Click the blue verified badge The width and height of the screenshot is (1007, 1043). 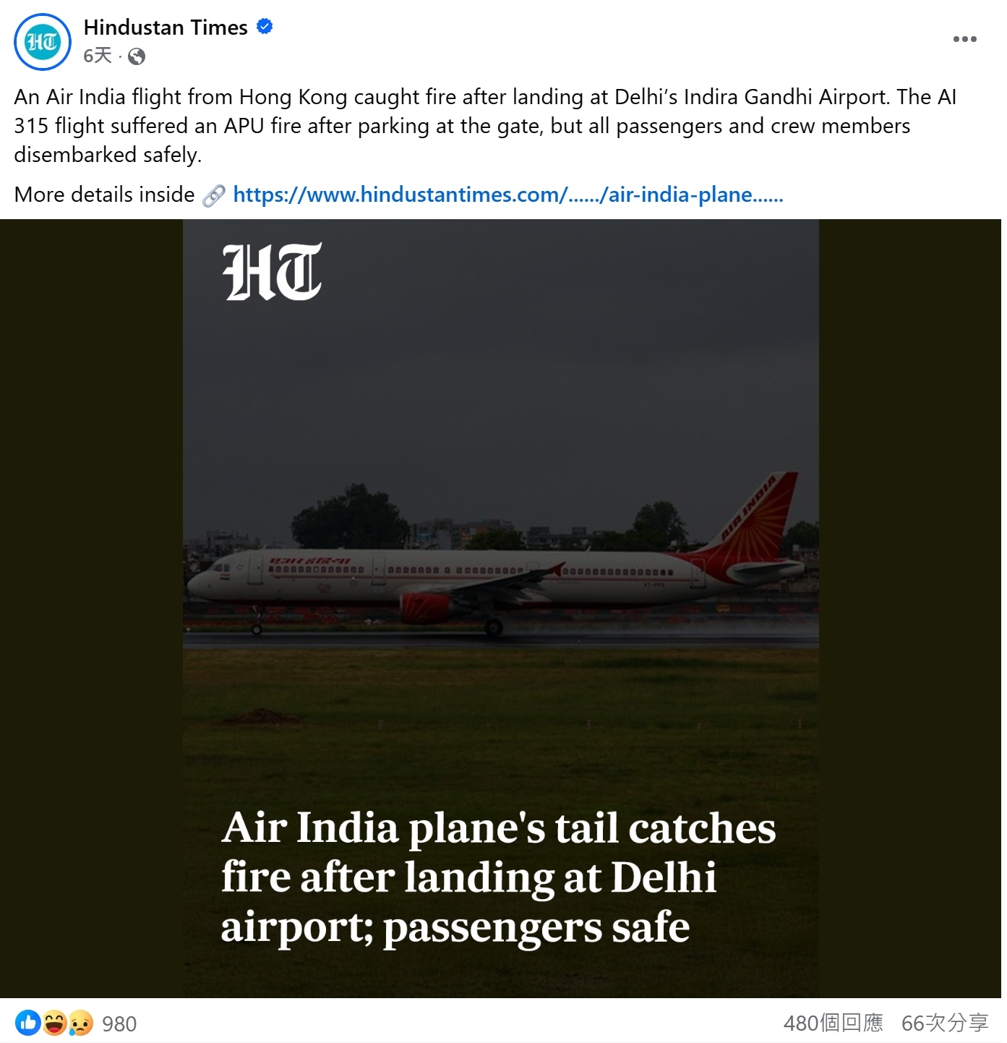[265, 27]
